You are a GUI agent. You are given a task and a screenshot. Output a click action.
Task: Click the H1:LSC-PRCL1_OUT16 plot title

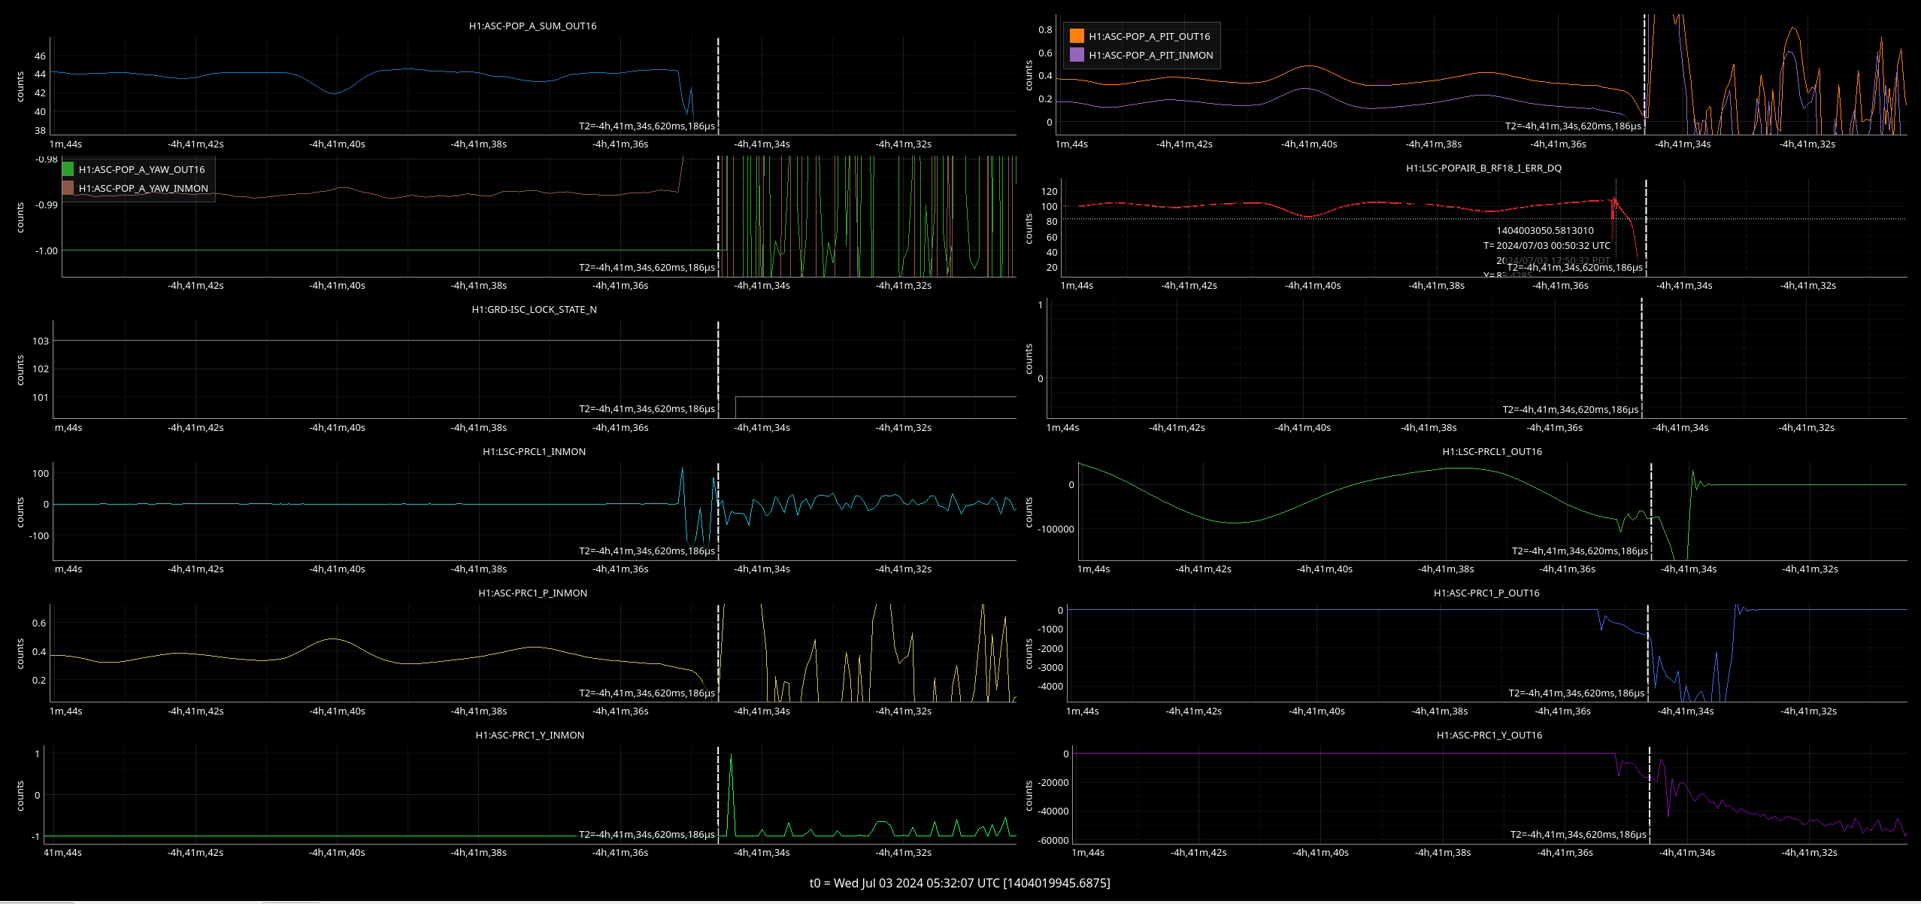[x=1492, y=451]
